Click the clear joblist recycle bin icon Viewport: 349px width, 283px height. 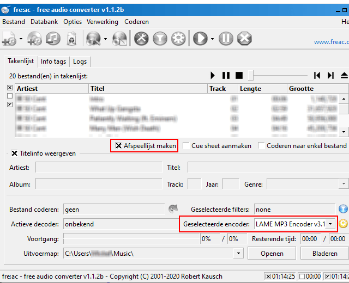pyautogui.click(x=71, y=39)
